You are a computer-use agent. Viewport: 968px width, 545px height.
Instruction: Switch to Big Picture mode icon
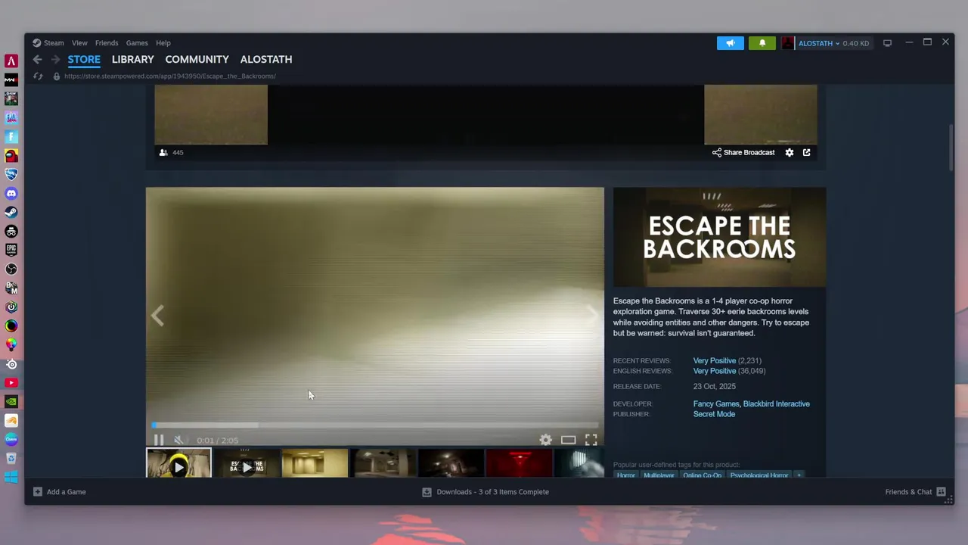pos(887,43)
